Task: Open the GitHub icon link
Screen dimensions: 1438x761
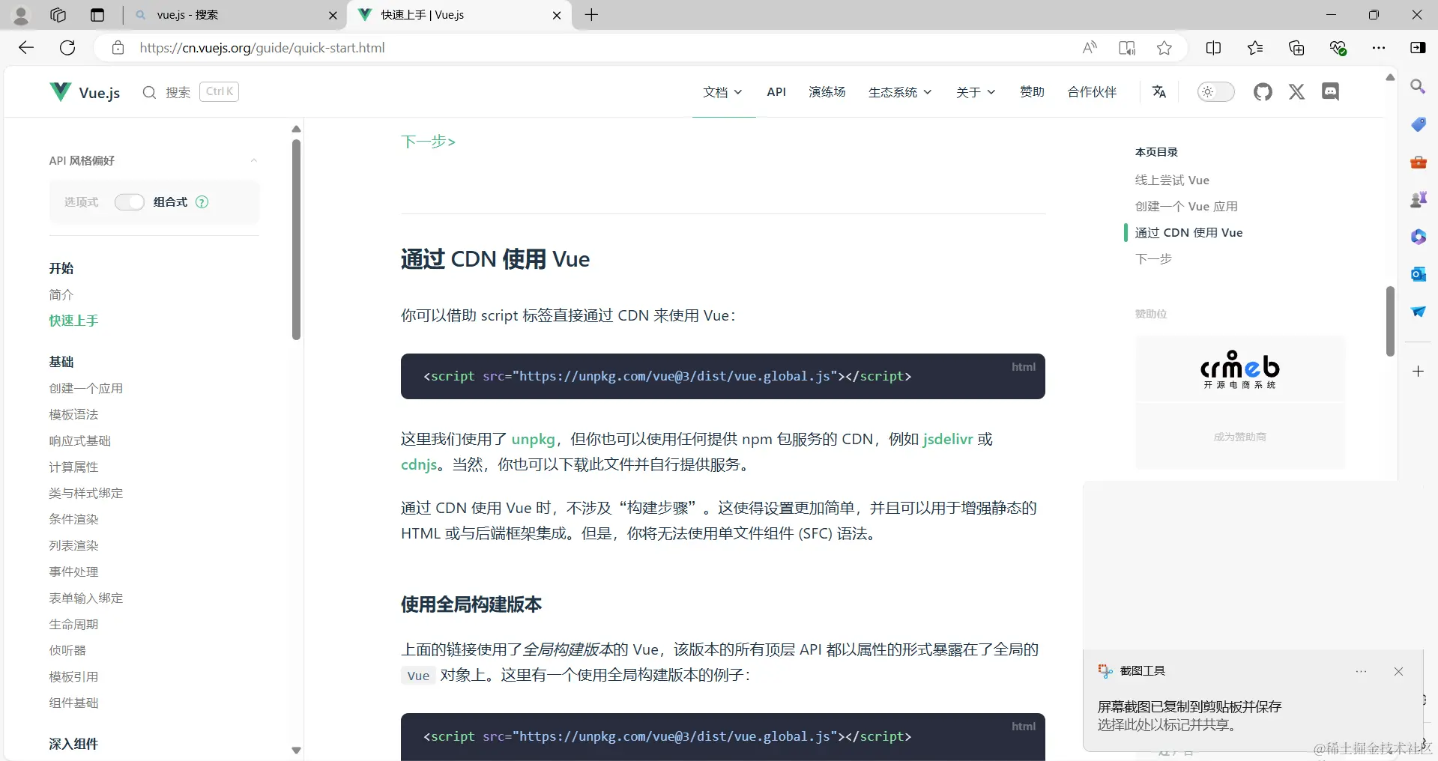Action: 1263,92
